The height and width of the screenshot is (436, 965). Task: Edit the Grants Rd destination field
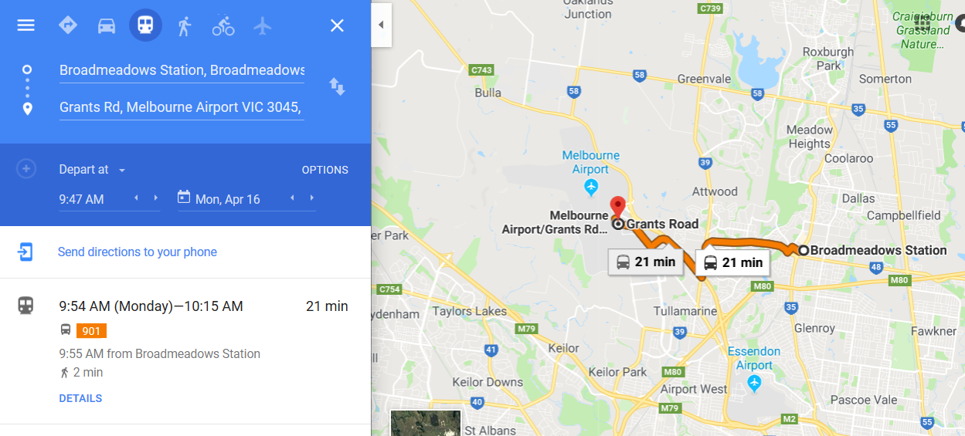[x=182, y=107]
